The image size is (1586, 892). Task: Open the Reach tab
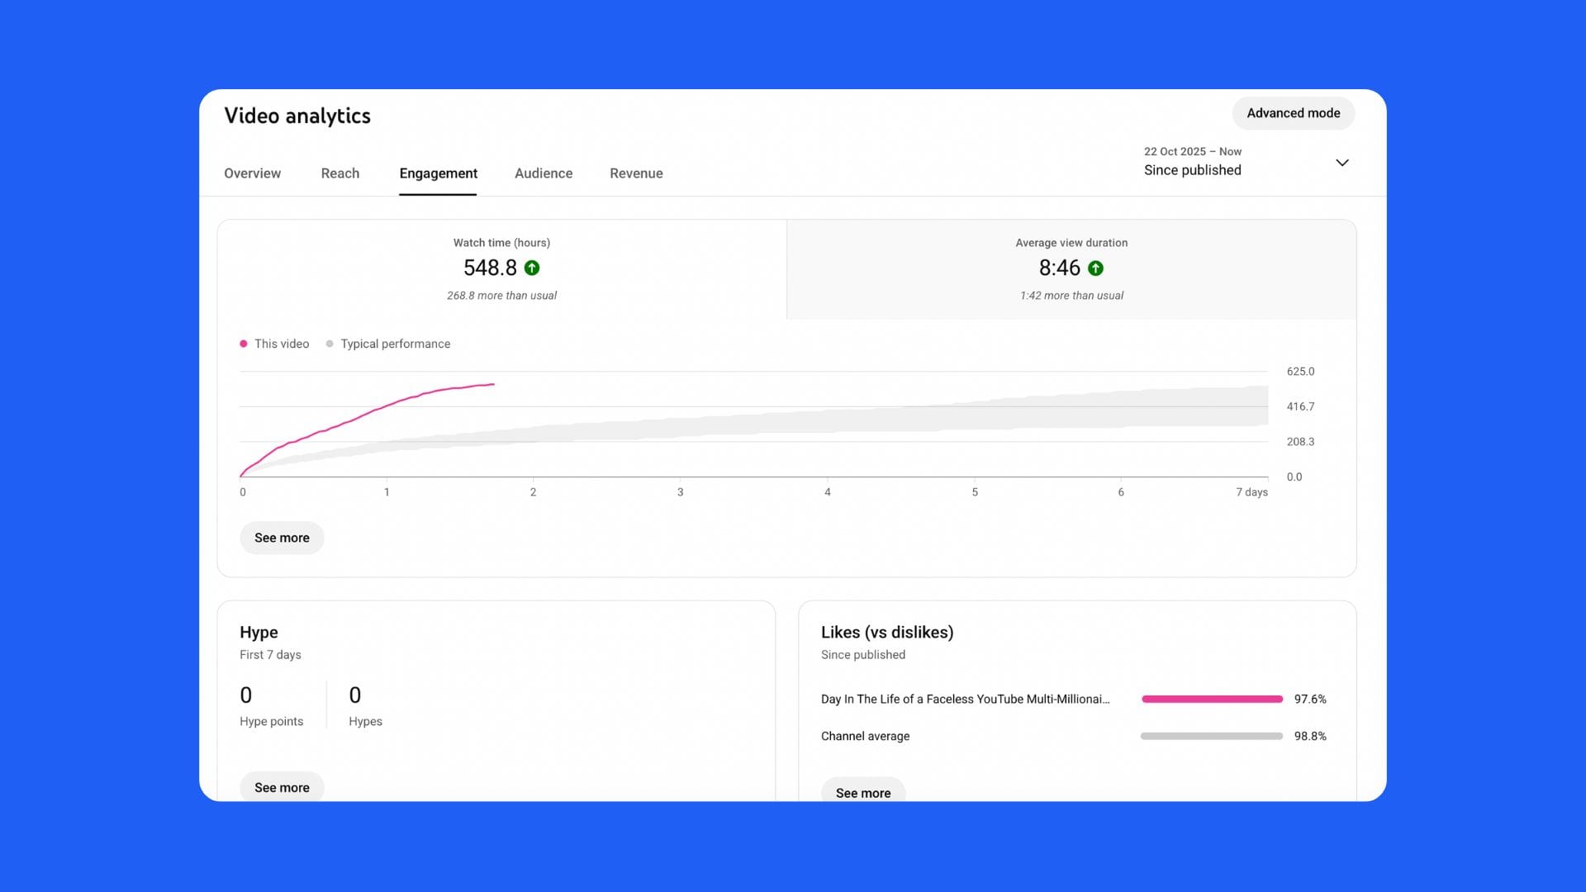340,173
